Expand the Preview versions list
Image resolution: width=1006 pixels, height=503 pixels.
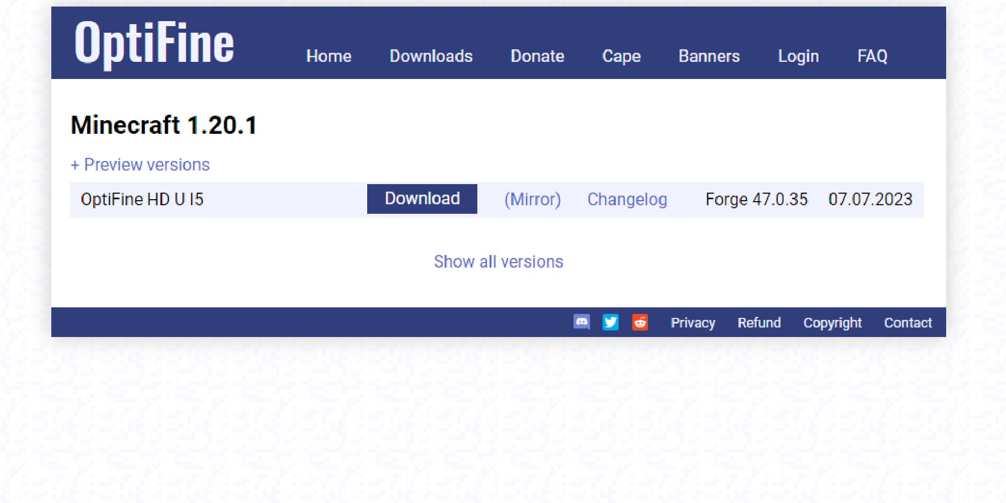(x=140, y=164)
